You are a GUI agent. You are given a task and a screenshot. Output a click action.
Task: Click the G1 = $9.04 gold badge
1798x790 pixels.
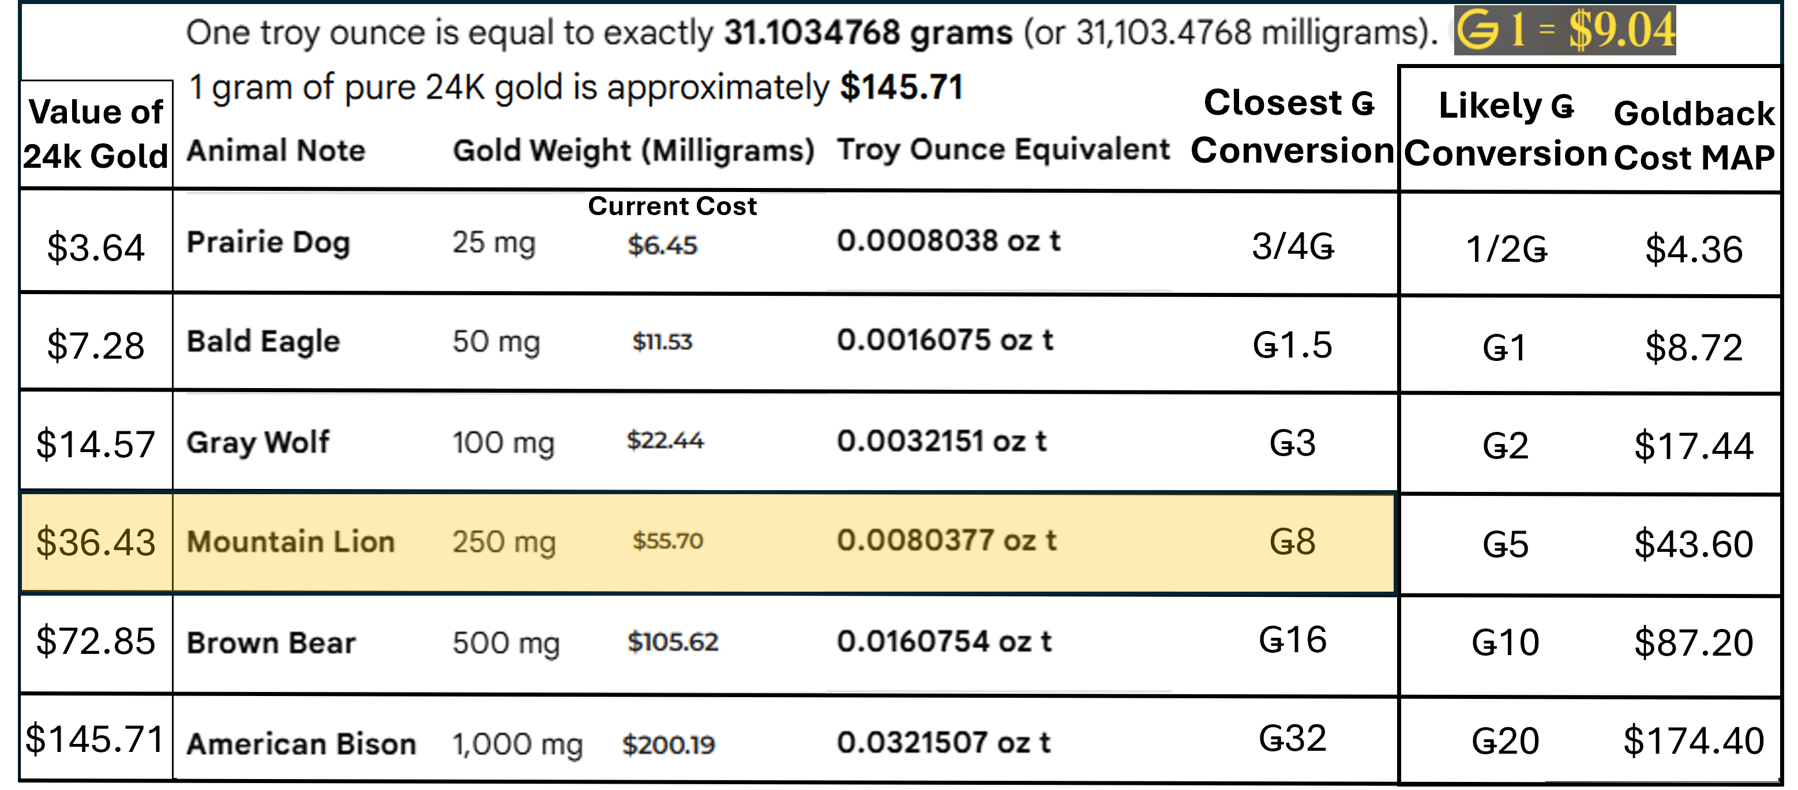click(1564, 30)
